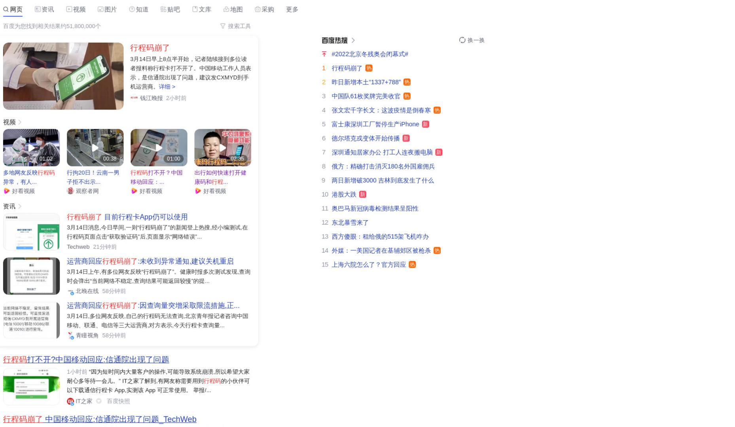Viewport: 735px width, 427px height.
Task: Play the 02:35 video 出行如何快速打开
Action: [222, 147]
